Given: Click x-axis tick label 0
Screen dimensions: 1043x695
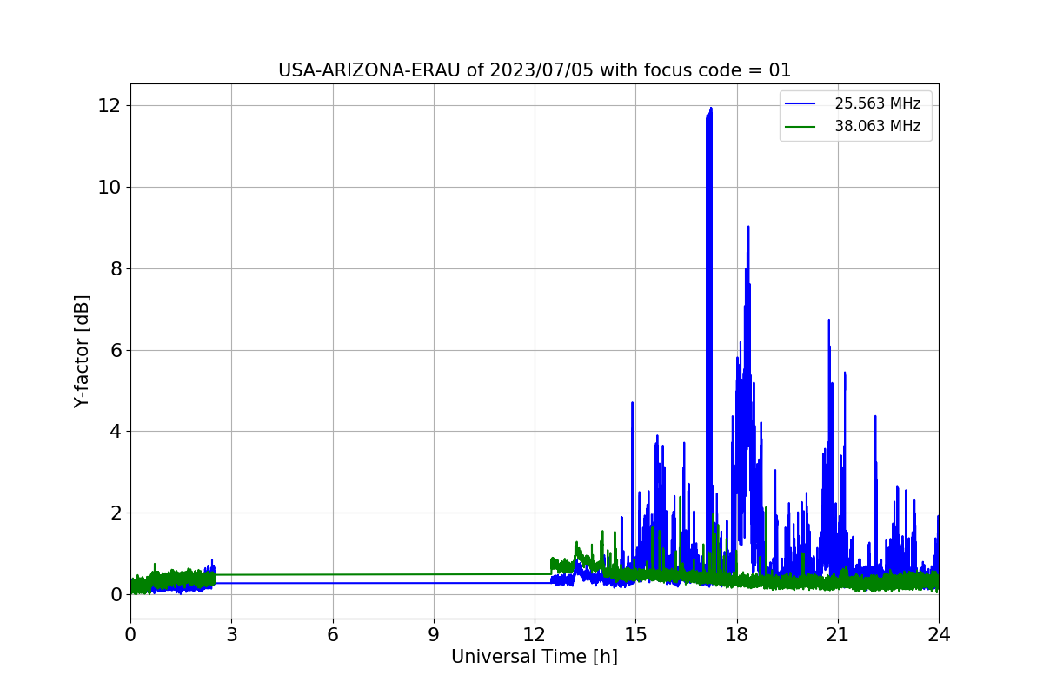Looking at the screenshot, I should point(130,635).
